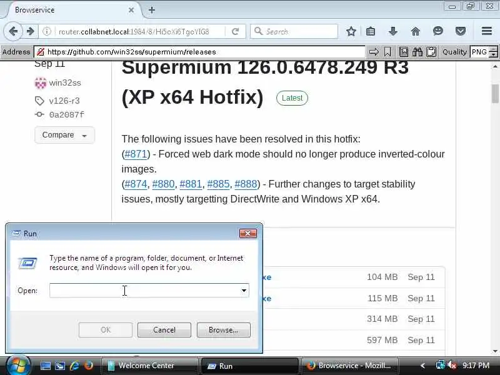Open v126-r3 tag link
This screenshot has width=500, height=375.
coord(64,101)
